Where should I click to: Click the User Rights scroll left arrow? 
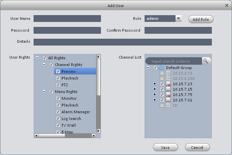click(x=36, y=135)
